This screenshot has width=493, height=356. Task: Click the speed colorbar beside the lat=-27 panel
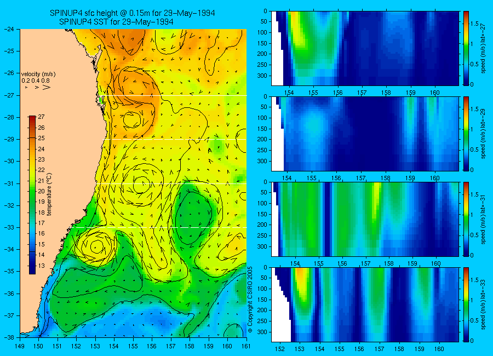click(x=466, y=48)
